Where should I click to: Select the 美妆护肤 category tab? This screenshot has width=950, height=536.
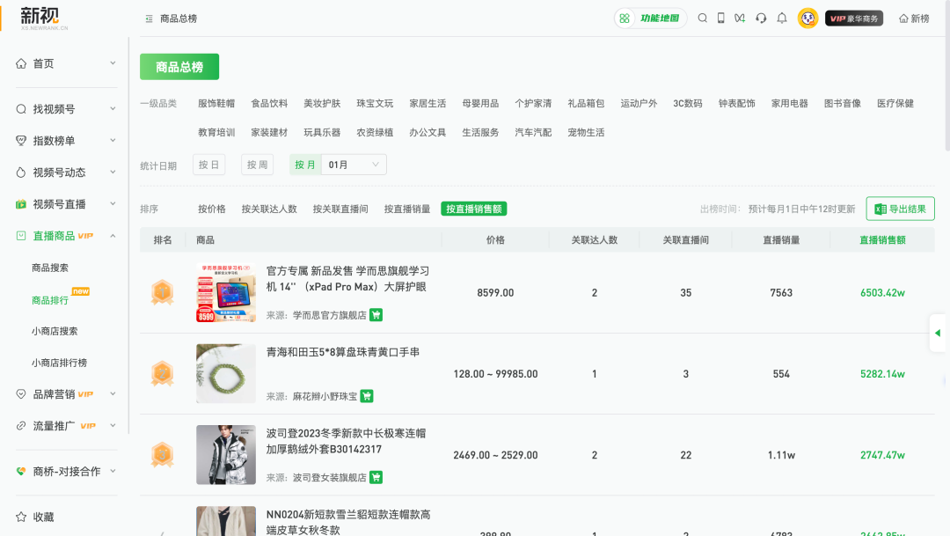322,104
